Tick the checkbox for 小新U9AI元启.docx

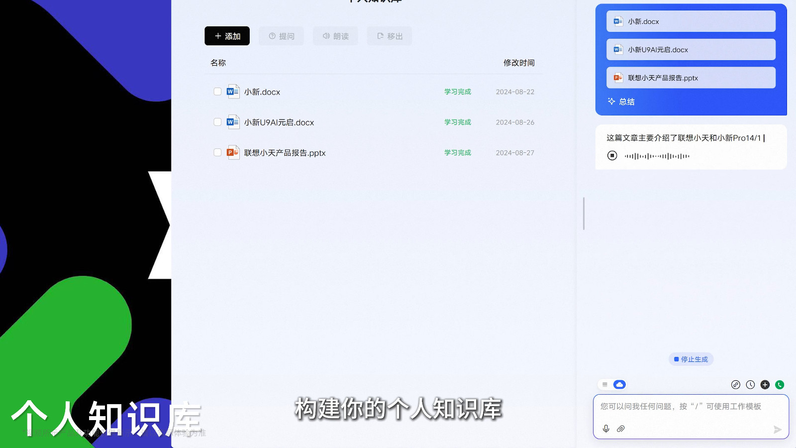point(217,122)
